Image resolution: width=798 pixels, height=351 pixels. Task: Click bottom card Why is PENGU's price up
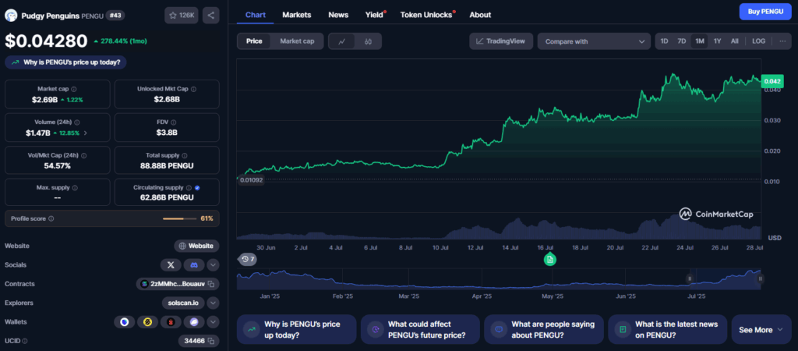click(296, 330)
